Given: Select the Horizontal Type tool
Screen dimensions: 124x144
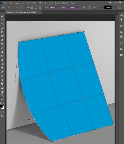Looking at the screenshot, I should coord(2,80).
